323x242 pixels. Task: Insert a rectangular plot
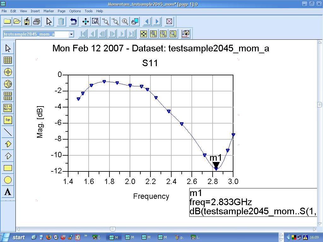coord(8,60)
